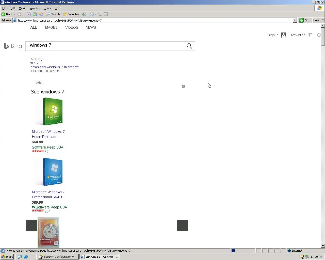Click the vertical scrollbar down arrow

[x=323, y=246]
